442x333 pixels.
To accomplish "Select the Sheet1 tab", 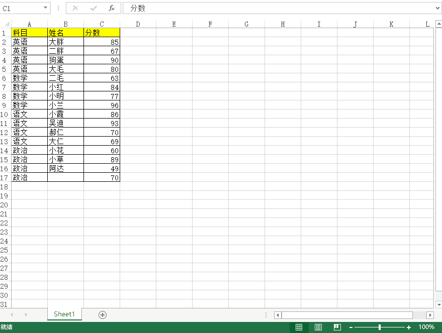I will pos(64,314).
